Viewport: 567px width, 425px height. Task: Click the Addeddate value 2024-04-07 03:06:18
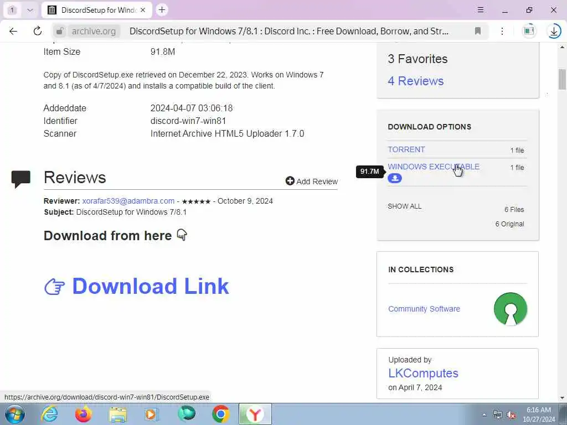coord(192,108)
